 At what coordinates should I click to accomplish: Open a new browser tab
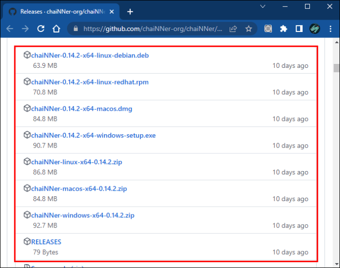point(130,12)
